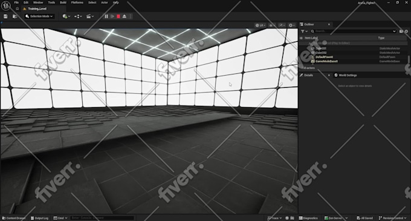The image size is (411, 221).
Task: Select DefaultPawn0 in the Outliner
Action: (x=324, y=57)
